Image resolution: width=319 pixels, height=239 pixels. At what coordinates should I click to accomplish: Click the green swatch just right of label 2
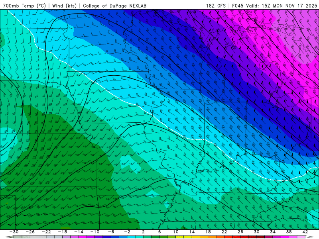(x=148, y=237)
